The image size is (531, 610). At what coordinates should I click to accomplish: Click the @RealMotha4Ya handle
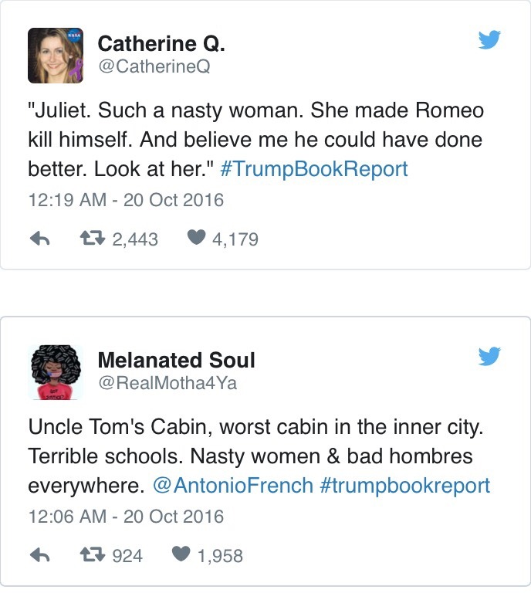(167, 383)
